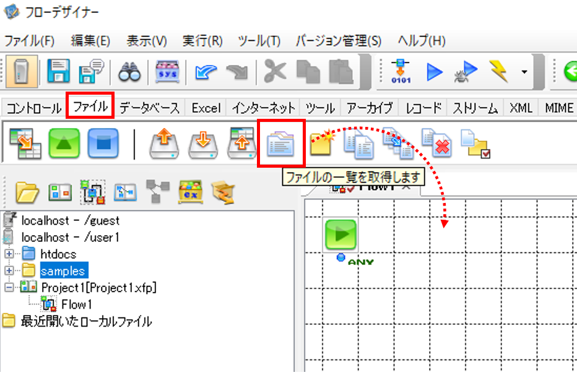Select Flow1 in the project tree
Screen dimensions: 577x375
pos(77,304)
